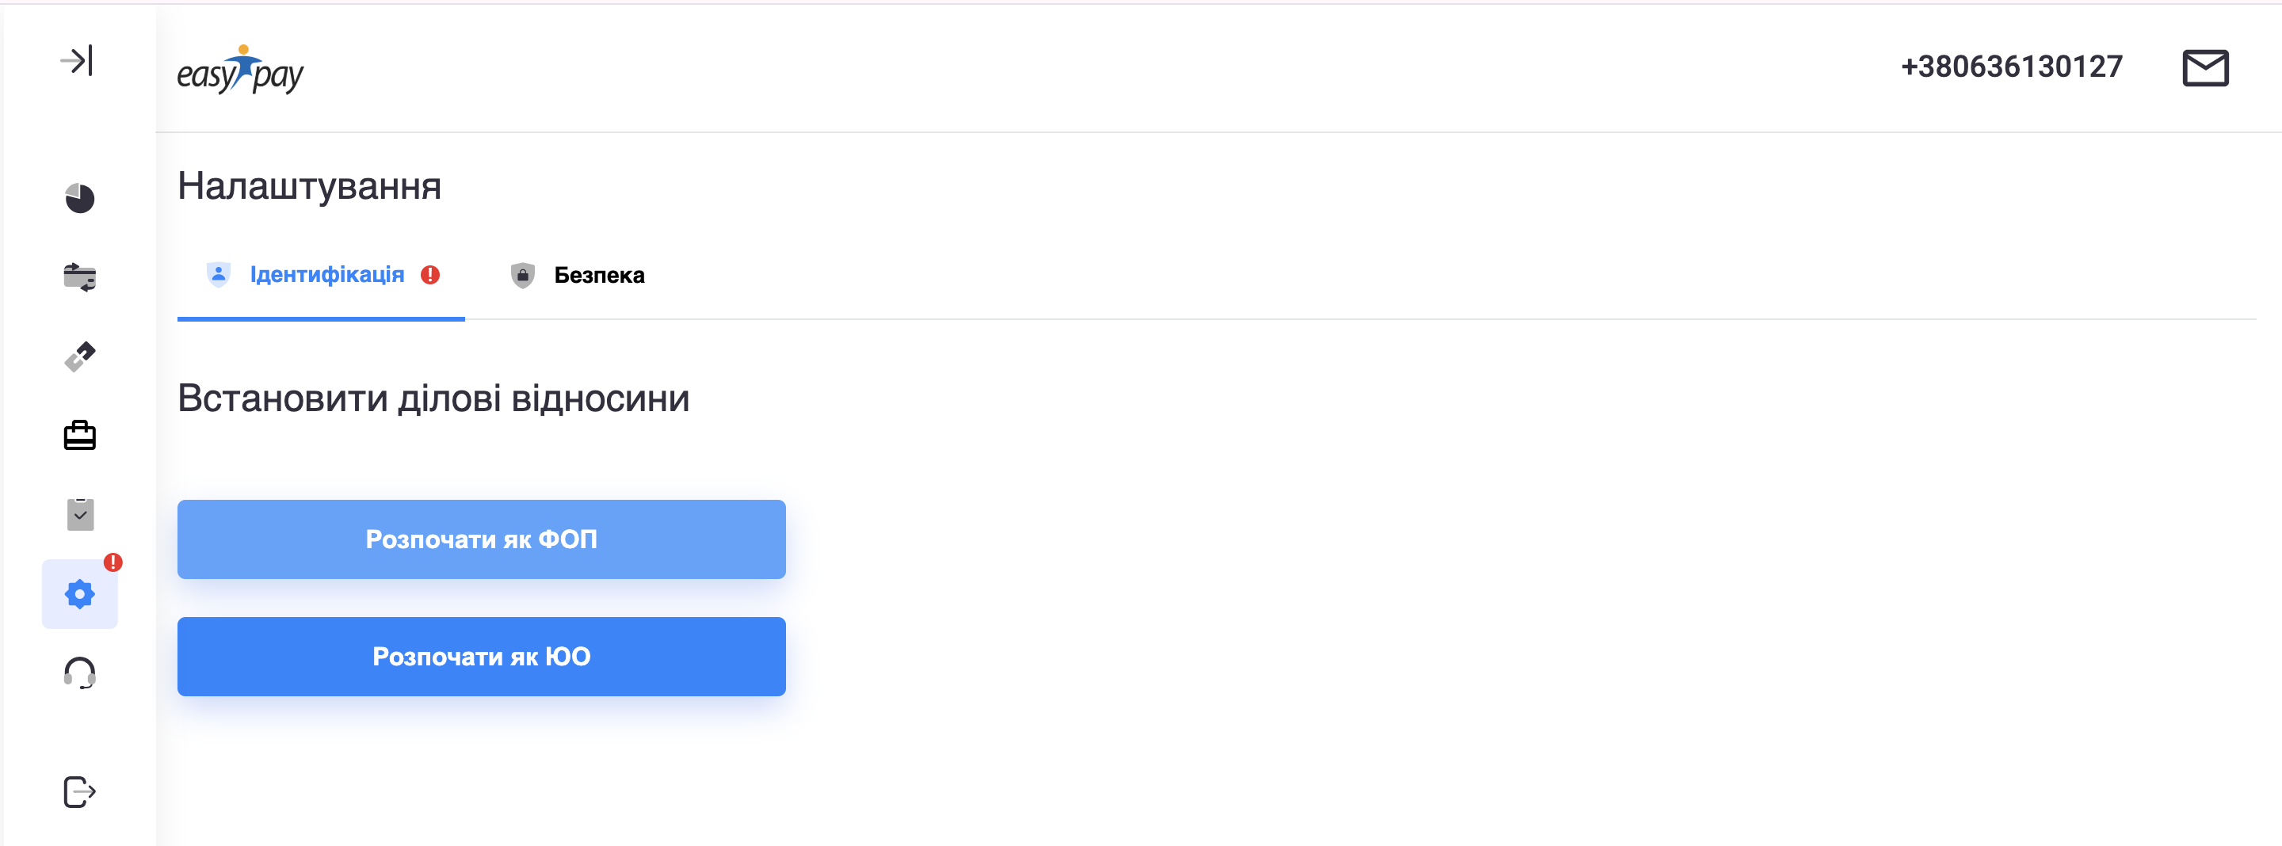Click the easypay logo
2282x846 pixels.
pos(240,70)
